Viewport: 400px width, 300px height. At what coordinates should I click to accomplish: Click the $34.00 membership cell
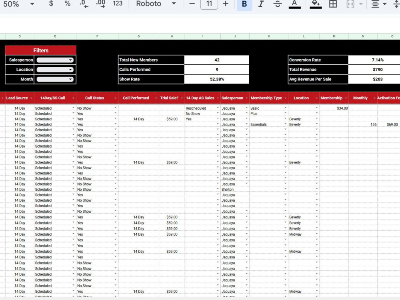(x=334, y=108)
